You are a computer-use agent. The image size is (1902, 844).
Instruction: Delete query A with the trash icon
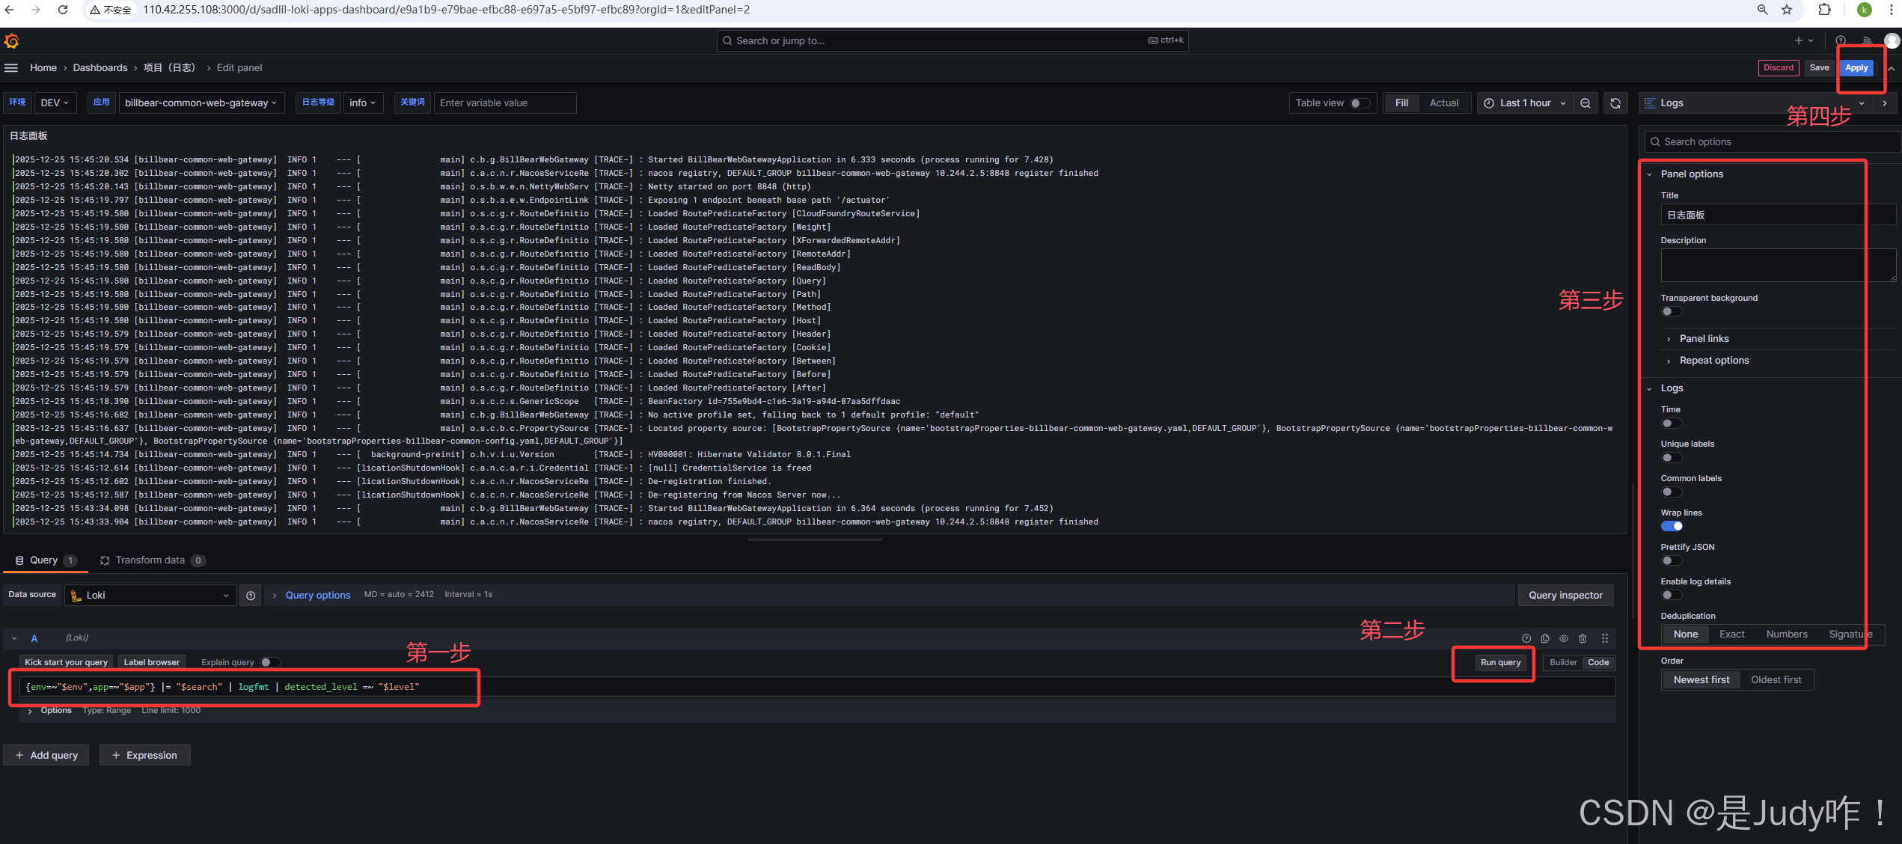click(1583, 638)
